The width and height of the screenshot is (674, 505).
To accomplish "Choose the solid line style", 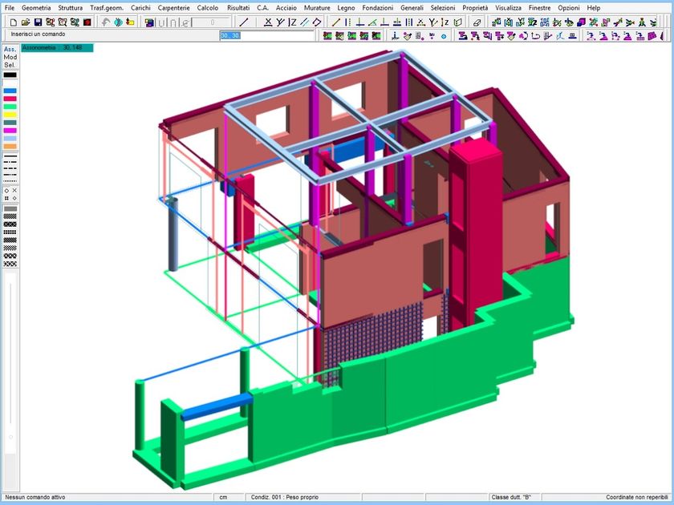I will pos(10,156).
